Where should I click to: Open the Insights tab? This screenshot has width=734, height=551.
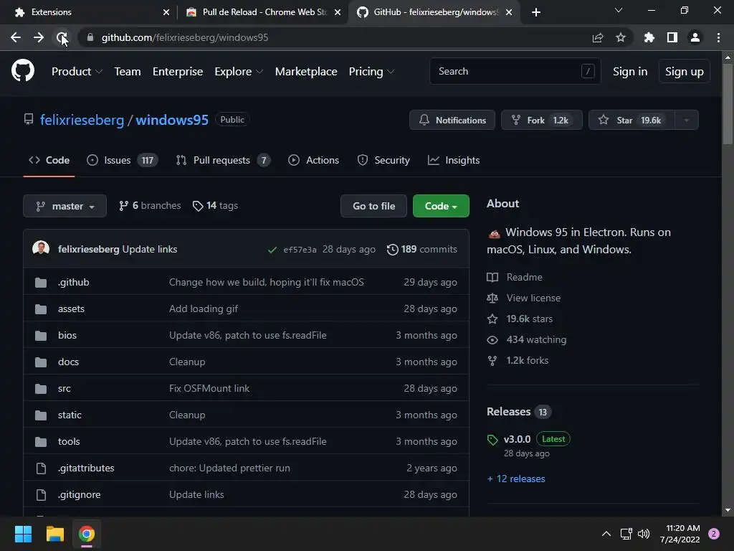[454, 160]
